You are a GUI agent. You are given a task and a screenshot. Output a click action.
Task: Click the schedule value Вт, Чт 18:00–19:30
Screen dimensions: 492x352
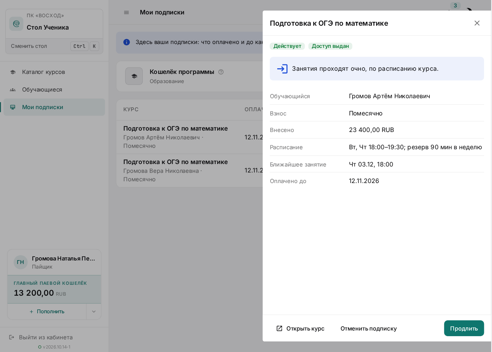tap(377, 147)
